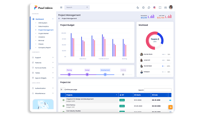Toggle sidebar with the hamburger menu icon
Viewport: 205px width, 115px height.
click(x=61, y=7)
